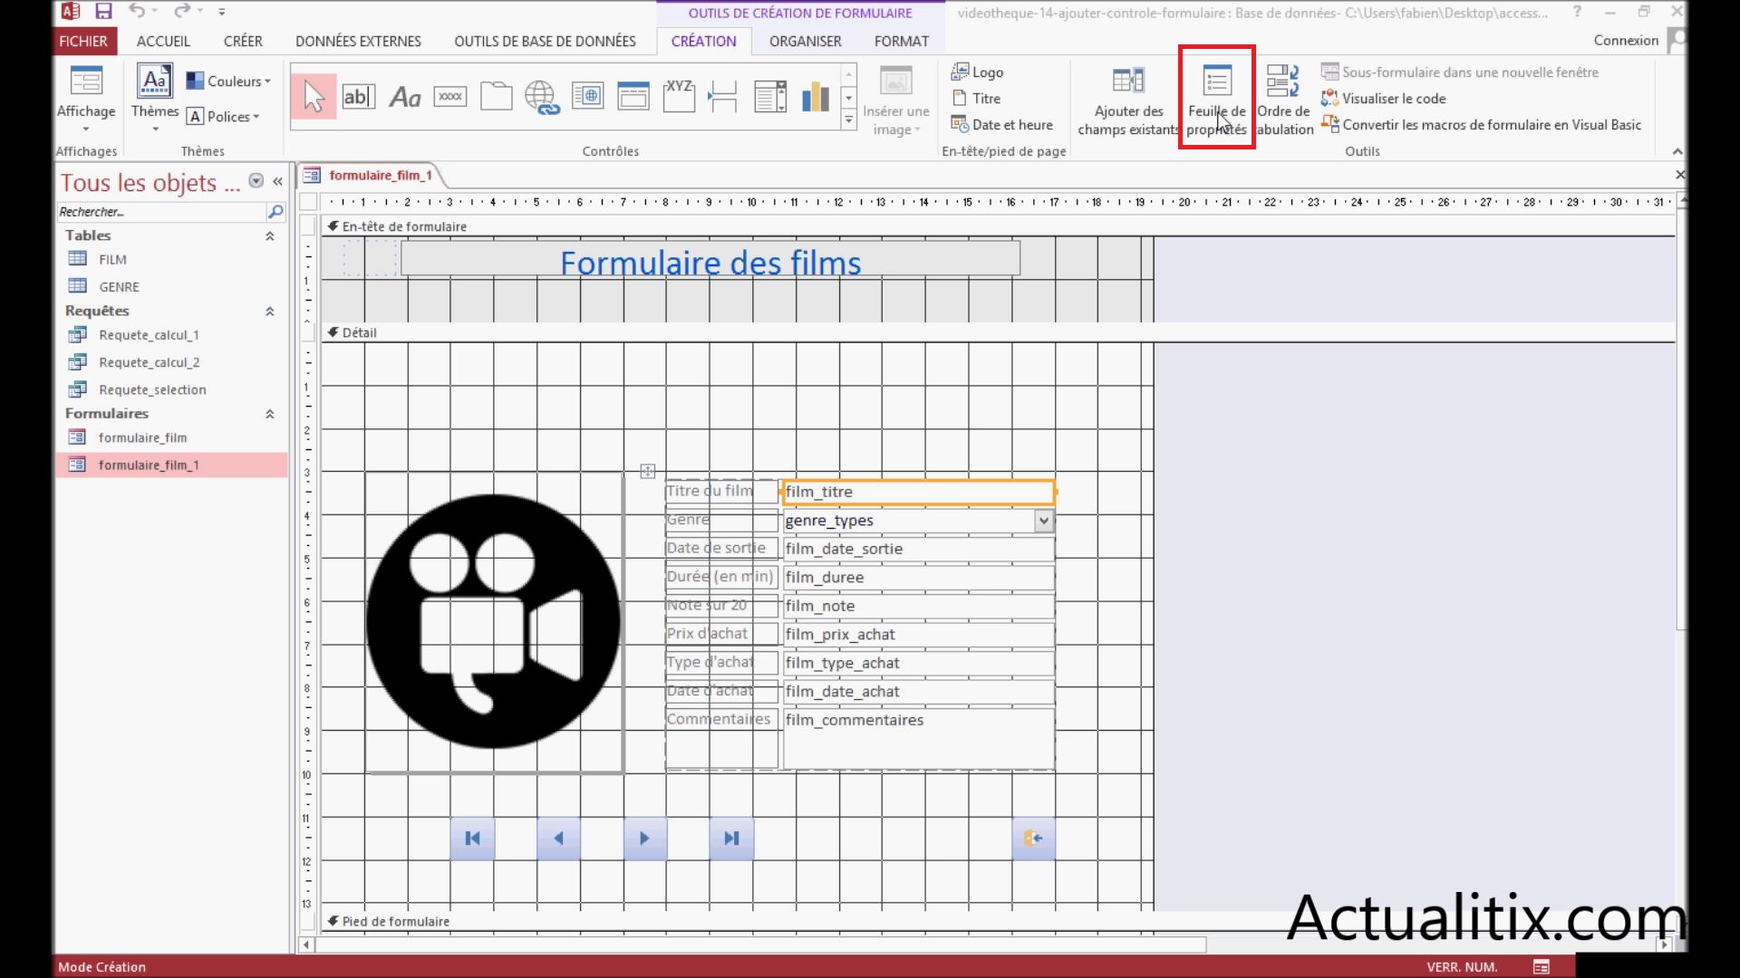Pick the Chart control icon
Viewport: 1740px width, 978px height.
[x=816, y=96]
